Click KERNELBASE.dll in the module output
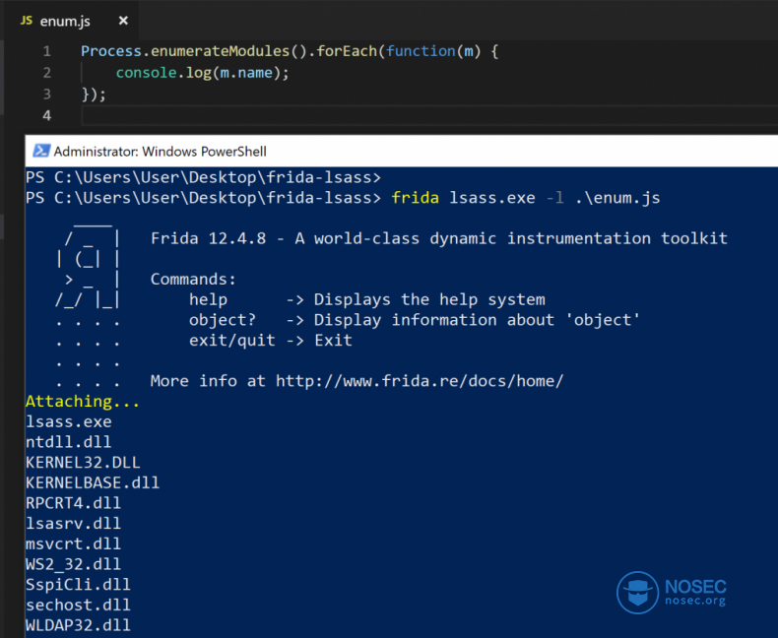 click(93, 482)
